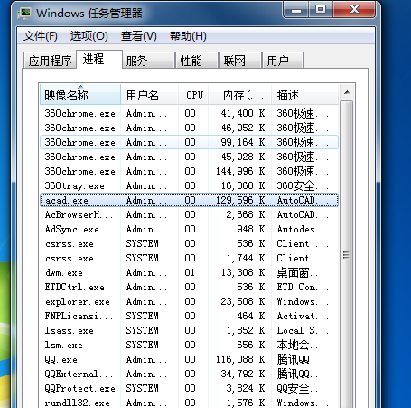
Task: Click the Activat... description cell
Action: point(303,316)
